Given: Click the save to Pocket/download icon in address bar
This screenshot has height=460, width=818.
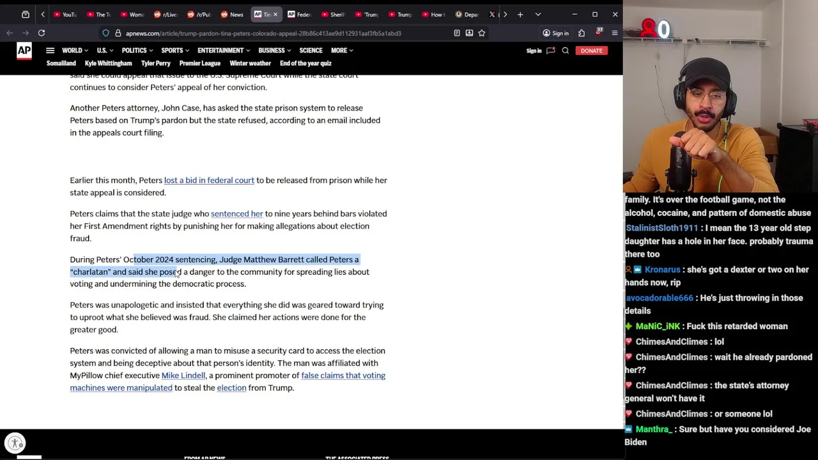Looking at the screenshot, I should [x=469, y=33].
